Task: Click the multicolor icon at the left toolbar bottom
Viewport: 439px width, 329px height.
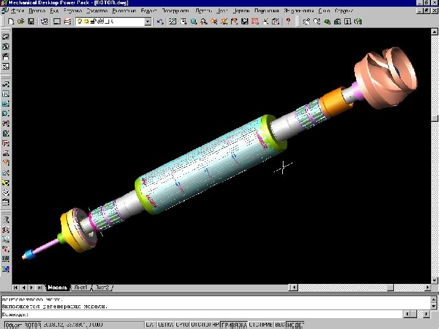Action: (5, 269)
